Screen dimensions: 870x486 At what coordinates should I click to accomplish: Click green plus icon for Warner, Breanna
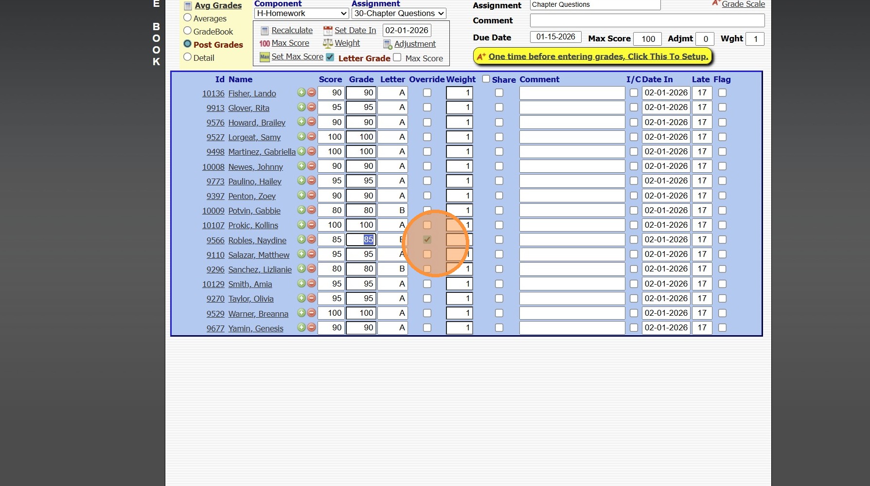(x=302, y=313)
